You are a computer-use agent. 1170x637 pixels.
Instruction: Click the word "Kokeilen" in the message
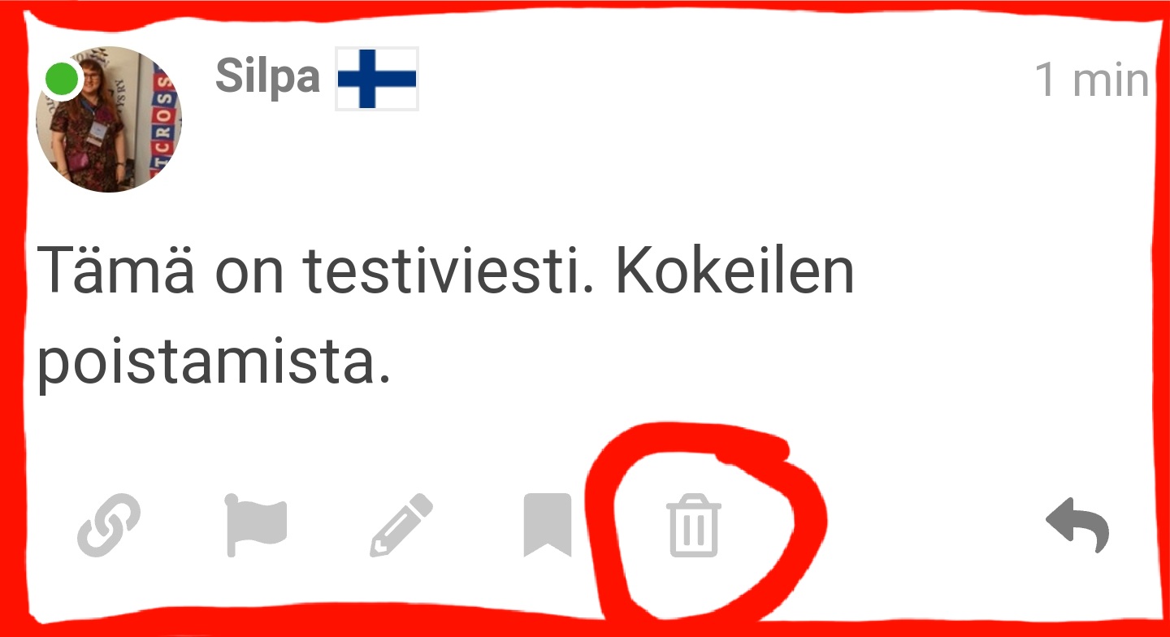pos(735,269)
